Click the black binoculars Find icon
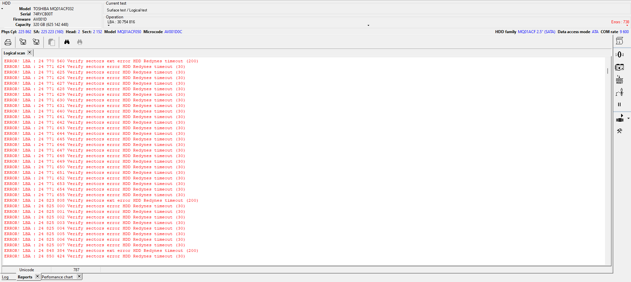Image resolution: width=631 pixels, height=282 pixels. click(67, 42)
